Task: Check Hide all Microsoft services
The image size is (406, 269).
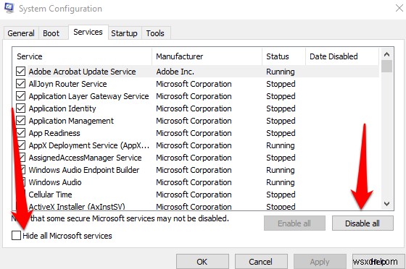Action: [16, 235]
